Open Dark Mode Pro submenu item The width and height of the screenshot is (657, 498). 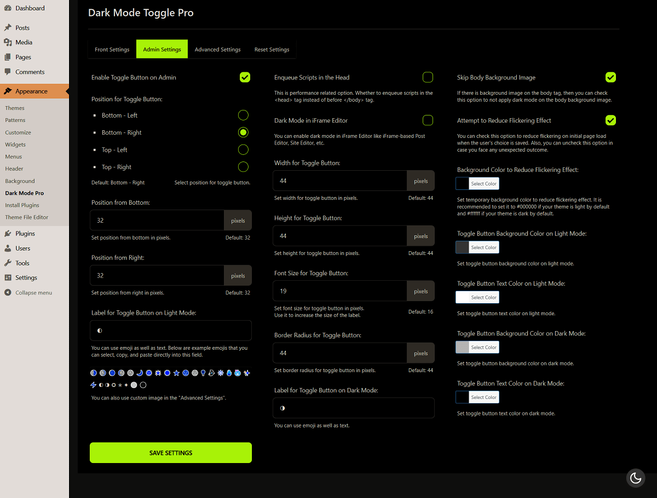pyautogui.click(x=25, y=193)
